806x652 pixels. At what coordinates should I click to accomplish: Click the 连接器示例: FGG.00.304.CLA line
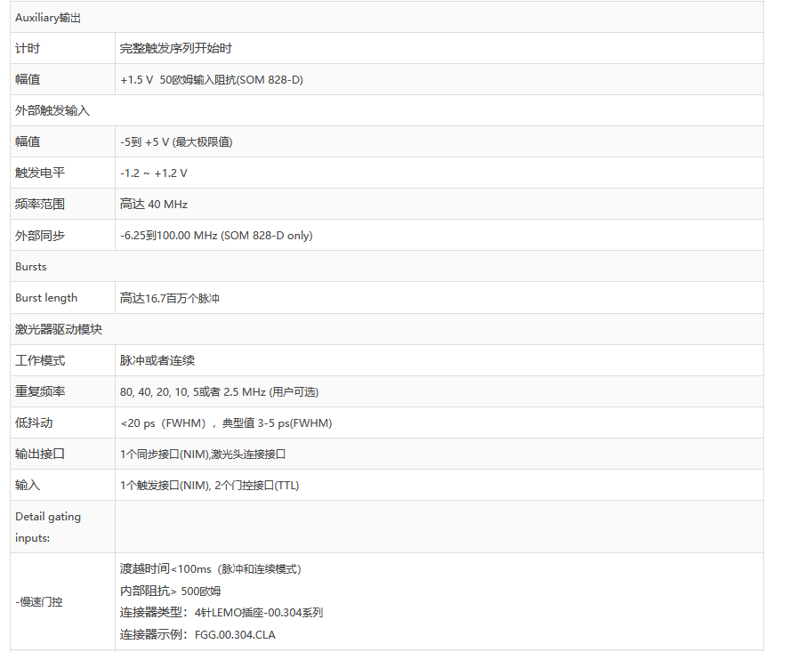pyautogui.click(x=204, y=634)
